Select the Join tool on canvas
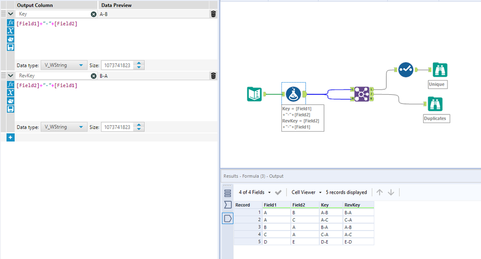The image size is (481, 259). (x=362, y=94)
